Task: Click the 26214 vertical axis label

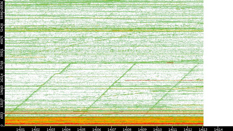Action: pyautogui.click(x=2, y=77)
